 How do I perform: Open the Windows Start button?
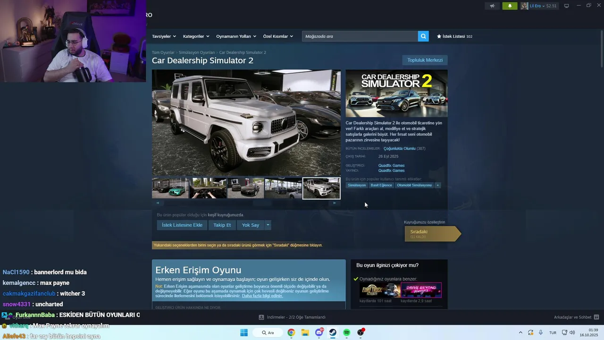click(x=244, y=332)
